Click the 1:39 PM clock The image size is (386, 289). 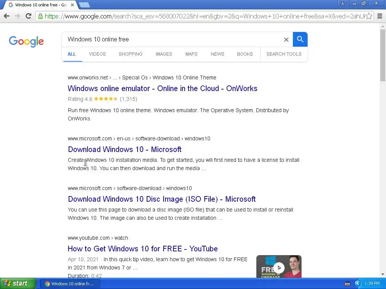[x=372, y=284]
